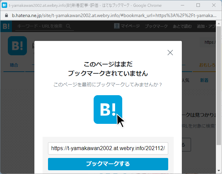Open the ブックマーク header menu
222x174 pixels.
156,26
